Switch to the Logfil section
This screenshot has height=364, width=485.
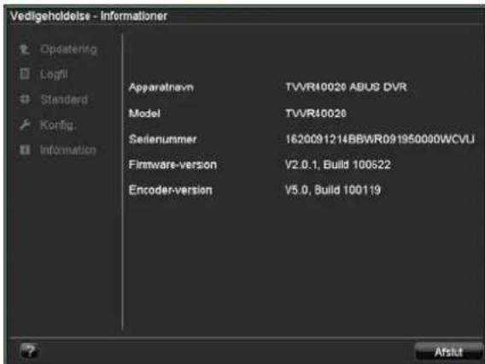[54, 74]
